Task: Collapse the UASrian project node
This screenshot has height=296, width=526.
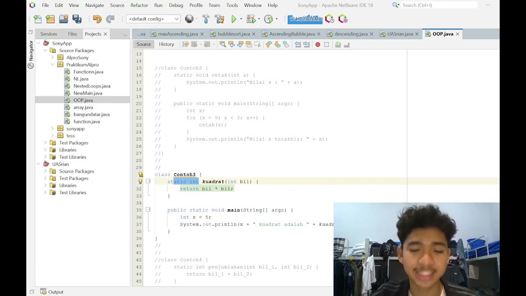Action: tap(38, 164)
